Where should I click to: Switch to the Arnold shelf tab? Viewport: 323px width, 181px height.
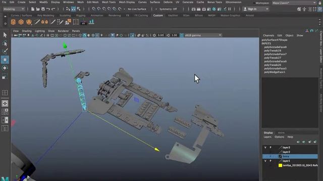tap(250, 16)
